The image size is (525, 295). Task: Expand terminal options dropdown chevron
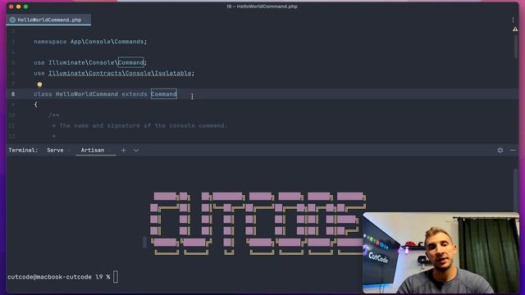click(x=136, y=151)
